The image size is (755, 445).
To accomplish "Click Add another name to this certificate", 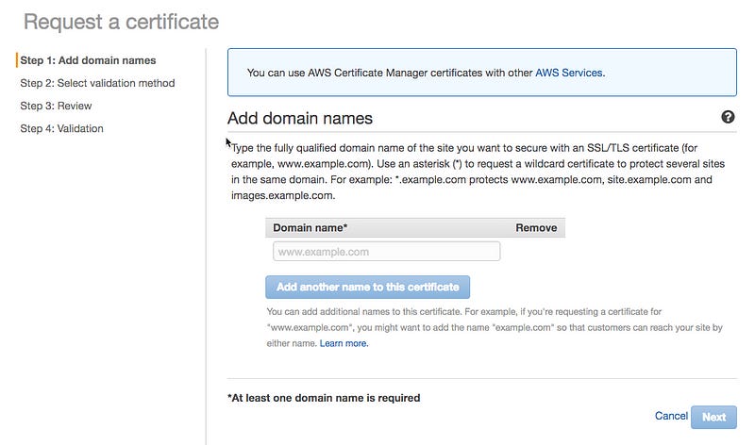I will [367, 288].
